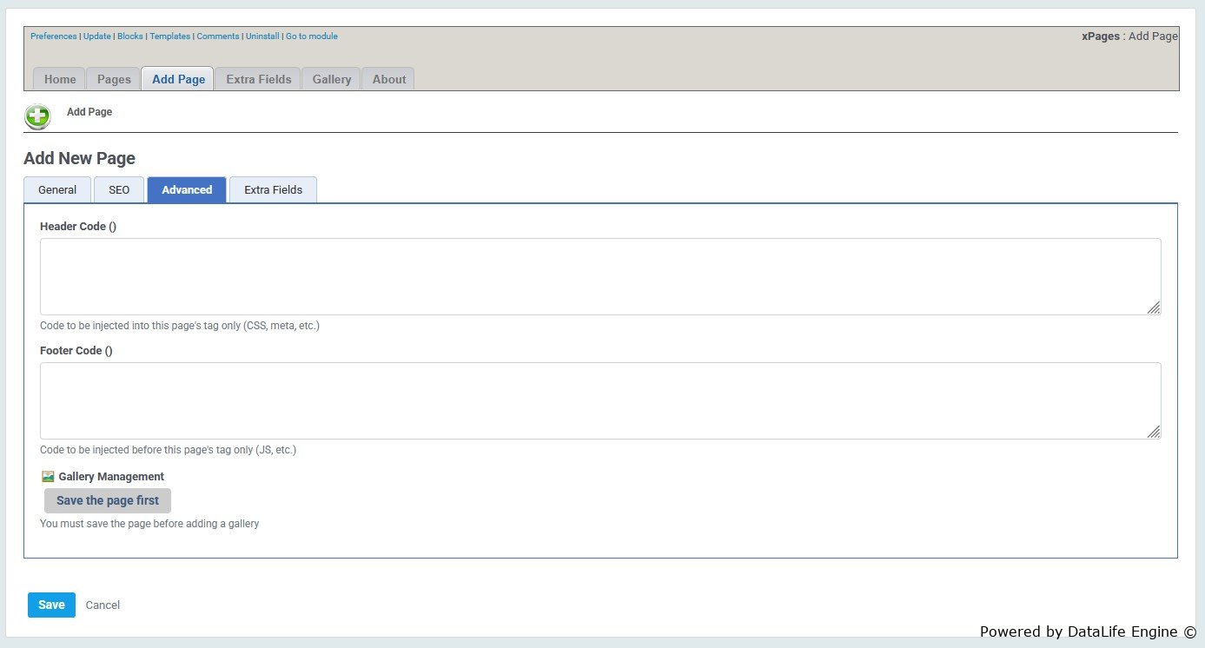This screenshot has height=648, width=1205.
Task: Open the Home module tab
Action: point(60,79)
